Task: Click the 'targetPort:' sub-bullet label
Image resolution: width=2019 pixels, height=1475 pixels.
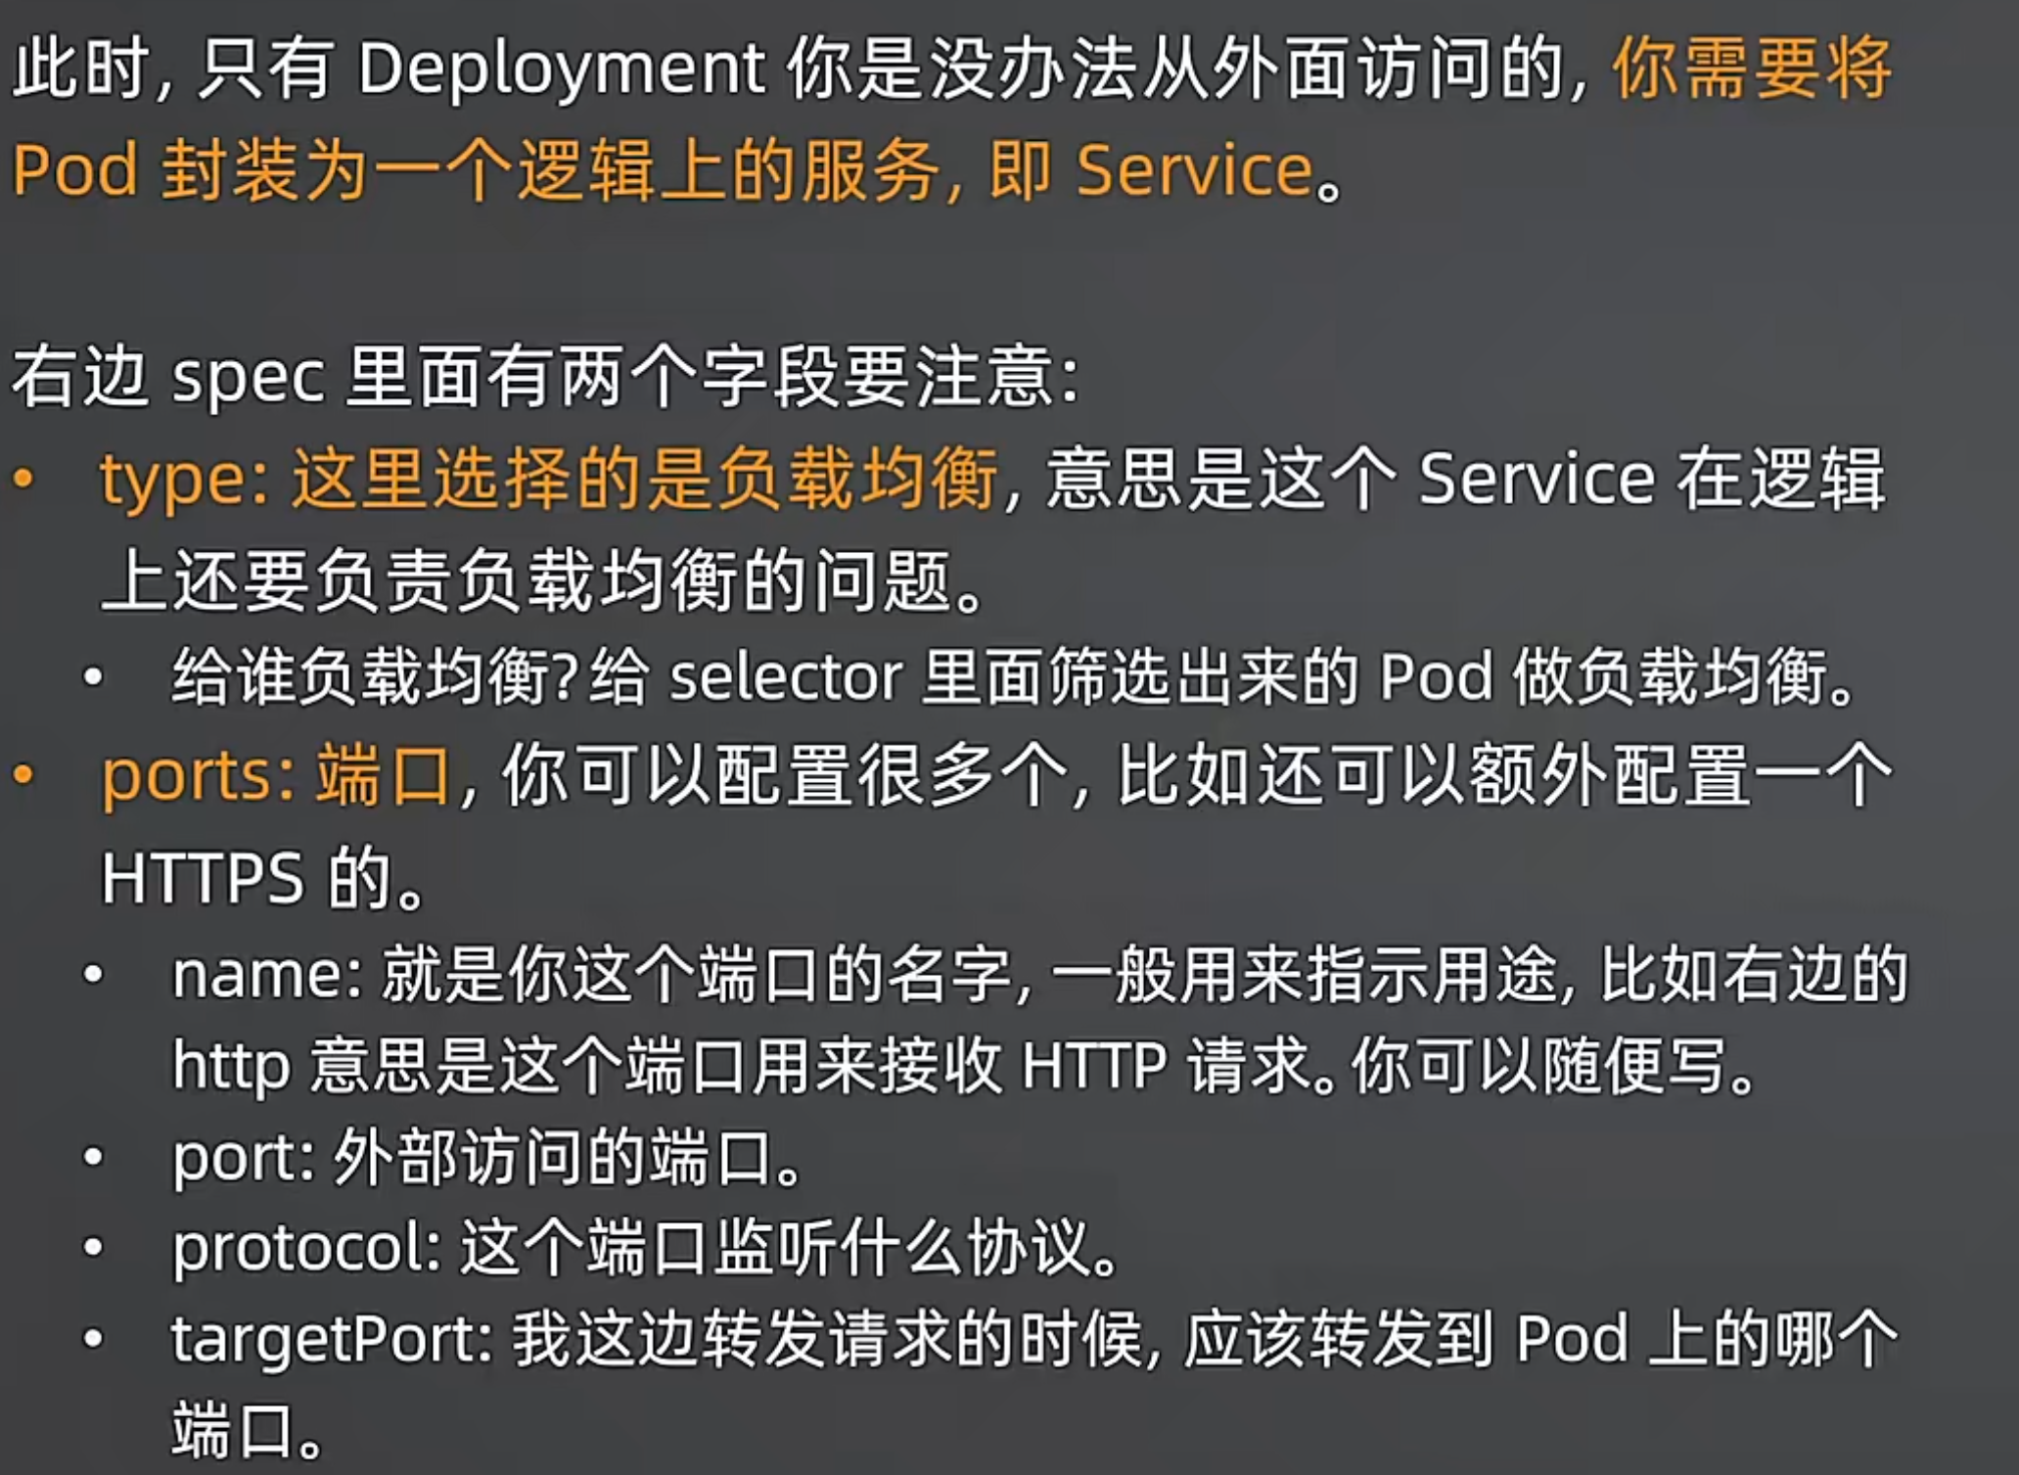Action: (333, 1339)
